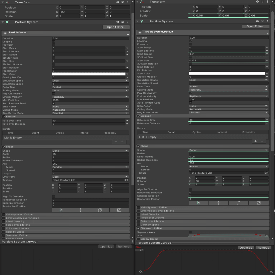
Task: Open presets for left Transform component
Action: tap(123, 2)
